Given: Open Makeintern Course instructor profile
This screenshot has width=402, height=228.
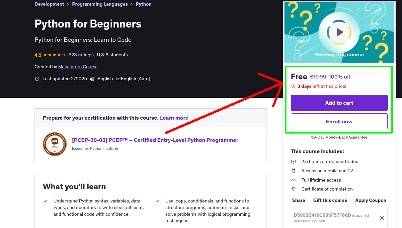Looking at the screenshot, I should click(x=78, y=67).
